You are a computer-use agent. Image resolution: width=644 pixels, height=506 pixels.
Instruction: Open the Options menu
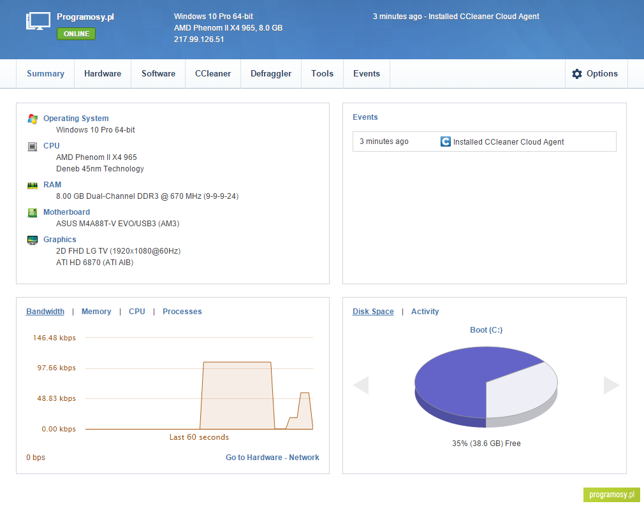596,73
